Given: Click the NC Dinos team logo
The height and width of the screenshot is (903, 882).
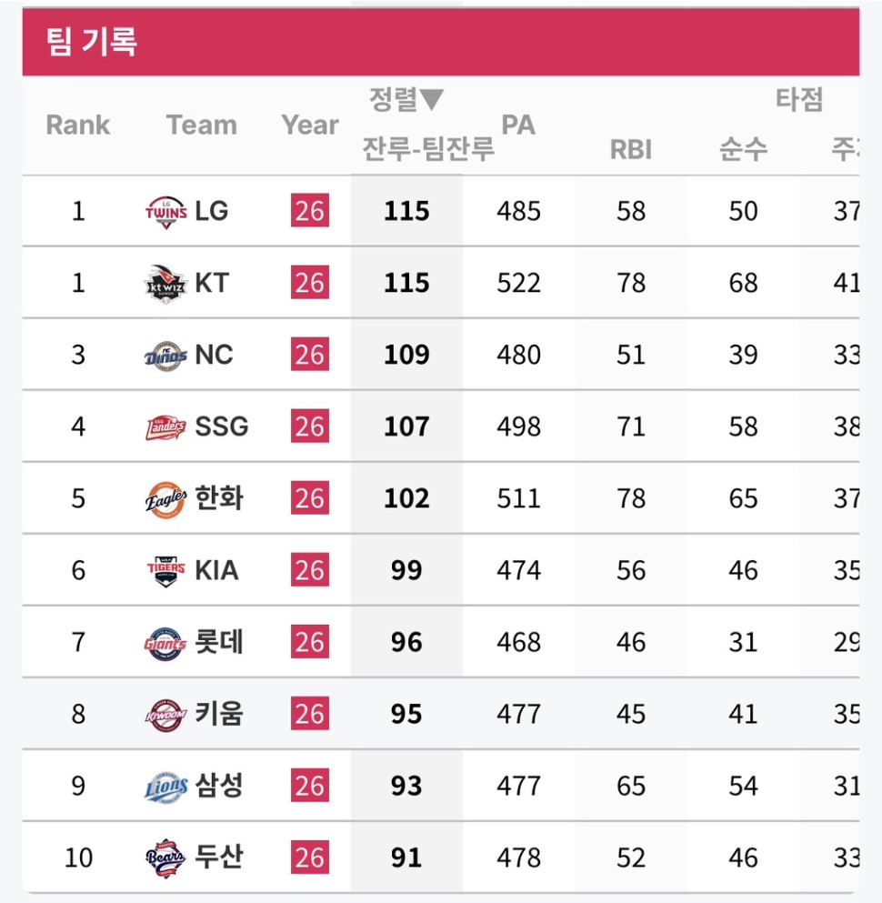Looking at the screenshot, I should coord(166,355).
